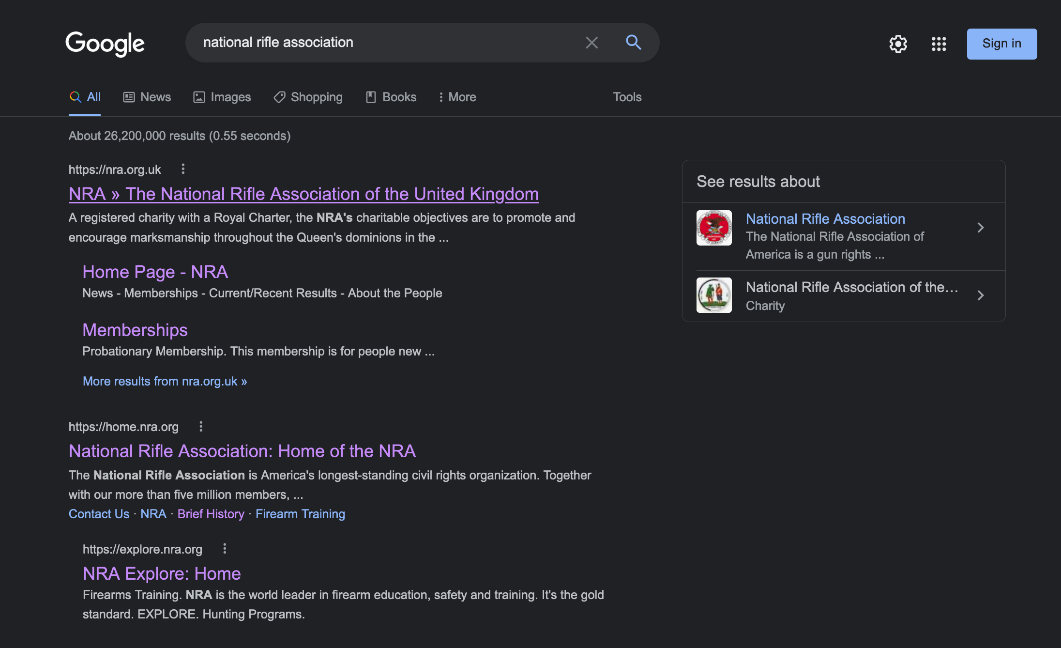Screen dimensions: 1061x648
Task: Switch to the News tab
Action: click(147, 97)
